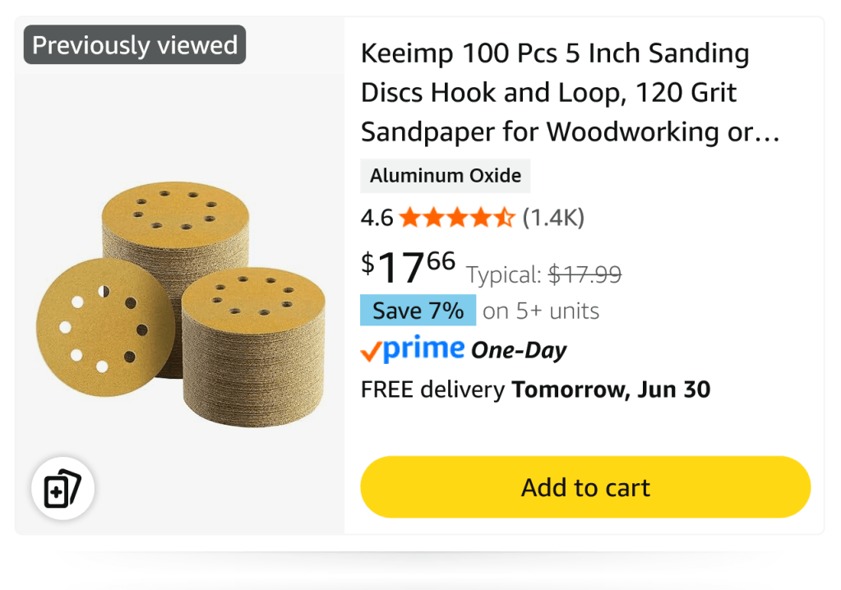Click the "One-Day" delivery label

pyautogui.click(x=519, y=351)
